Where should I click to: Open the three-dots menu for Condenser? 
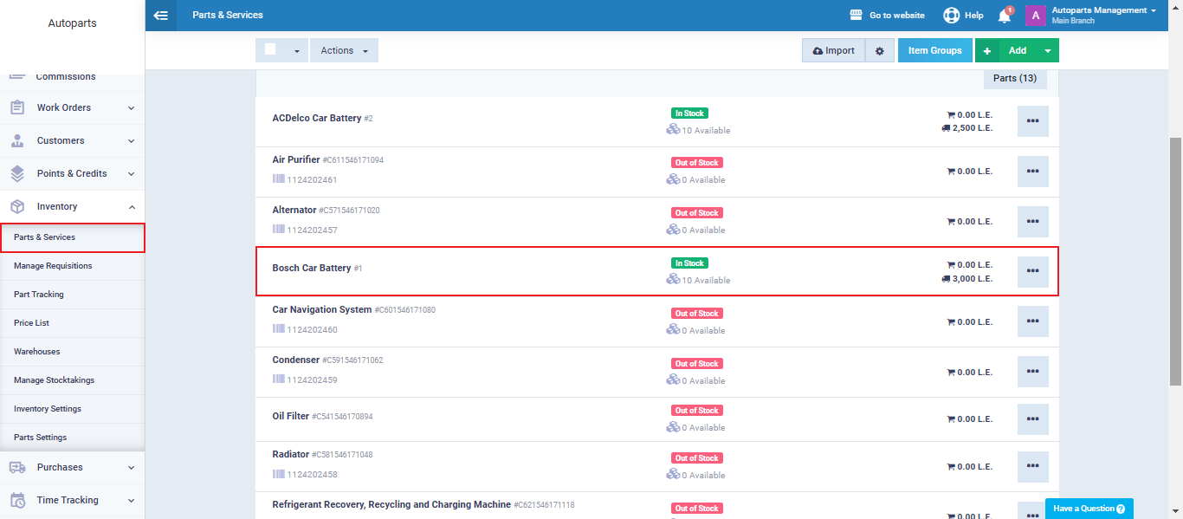[1032, 372]
